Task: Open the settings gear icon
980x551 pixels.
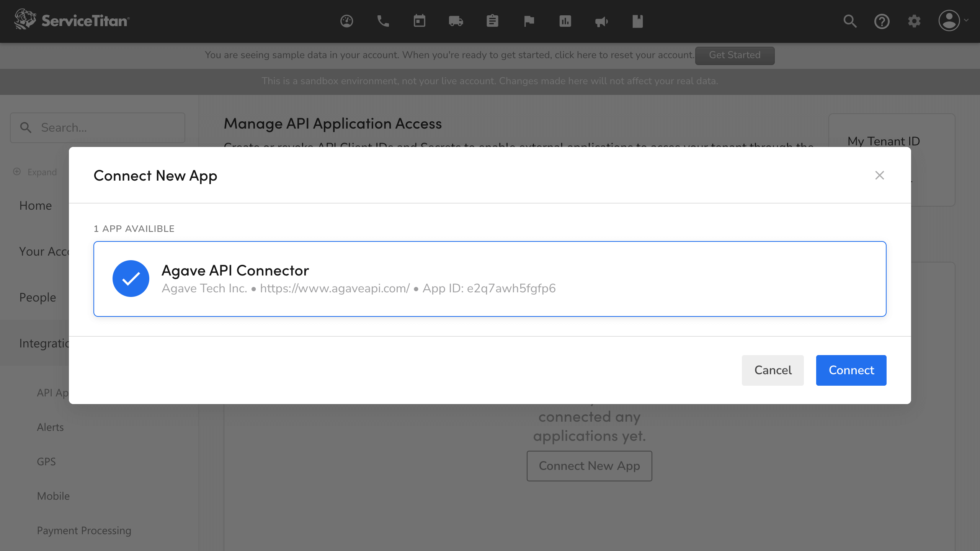Action: (x=914, y=21)
